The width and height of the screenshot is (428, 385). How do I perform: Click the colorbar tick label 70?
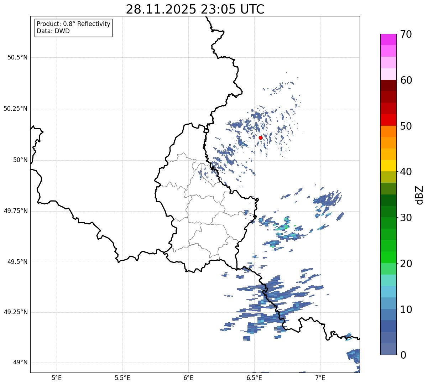pos(405,34)
